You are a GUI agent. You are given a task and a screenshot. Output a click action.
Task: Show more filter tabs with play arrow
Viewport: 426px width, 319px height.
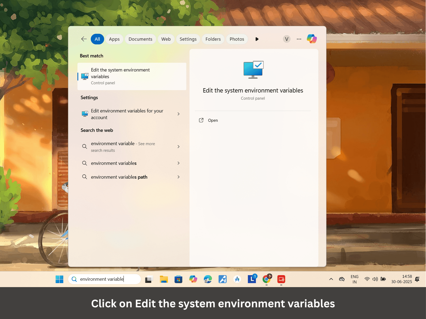(x=257, y=39)
